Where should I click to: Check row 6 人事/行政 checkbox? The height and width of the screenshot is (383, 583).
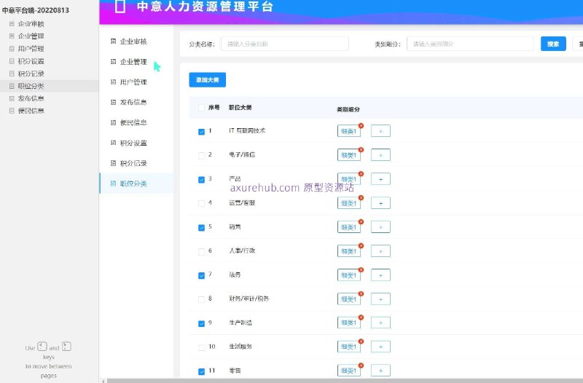click(202, 251)
